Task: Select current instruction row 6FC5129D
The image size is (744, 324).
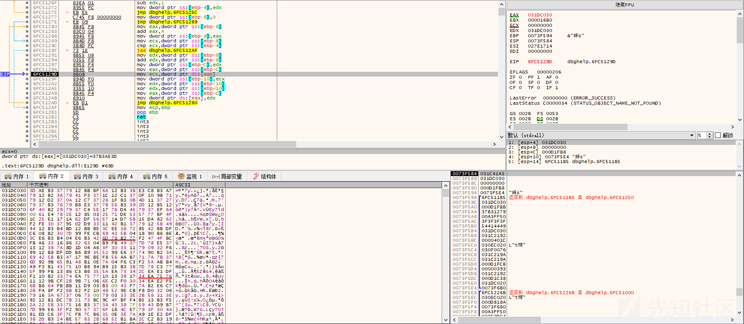Action: pyautogui.click(x=264, y=74)
